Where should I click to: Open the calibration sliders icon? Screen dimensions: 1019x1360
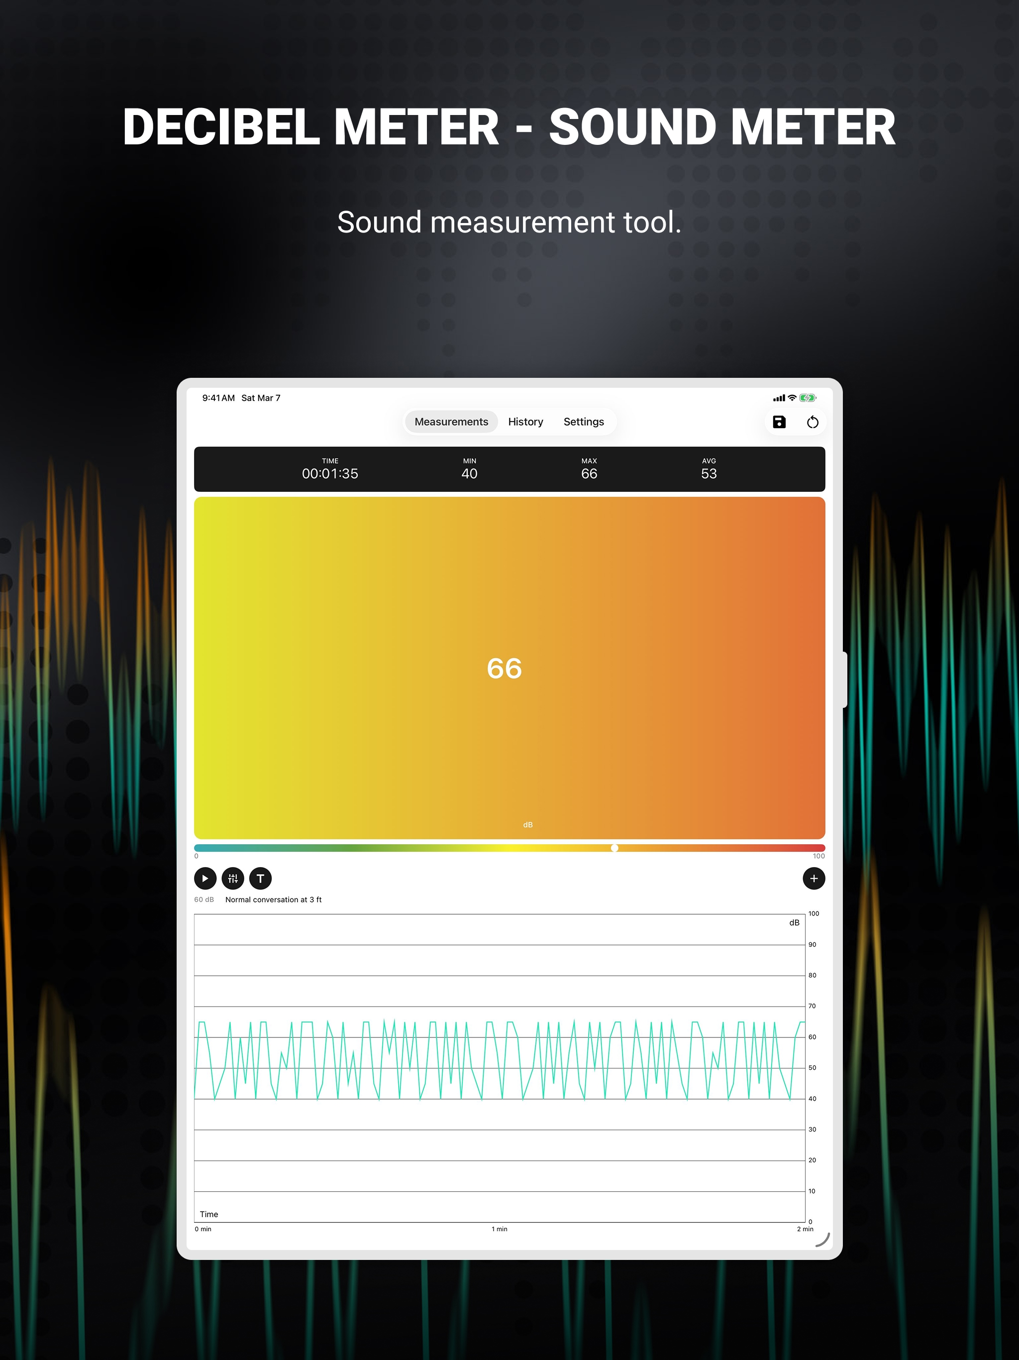click(233, 878)
